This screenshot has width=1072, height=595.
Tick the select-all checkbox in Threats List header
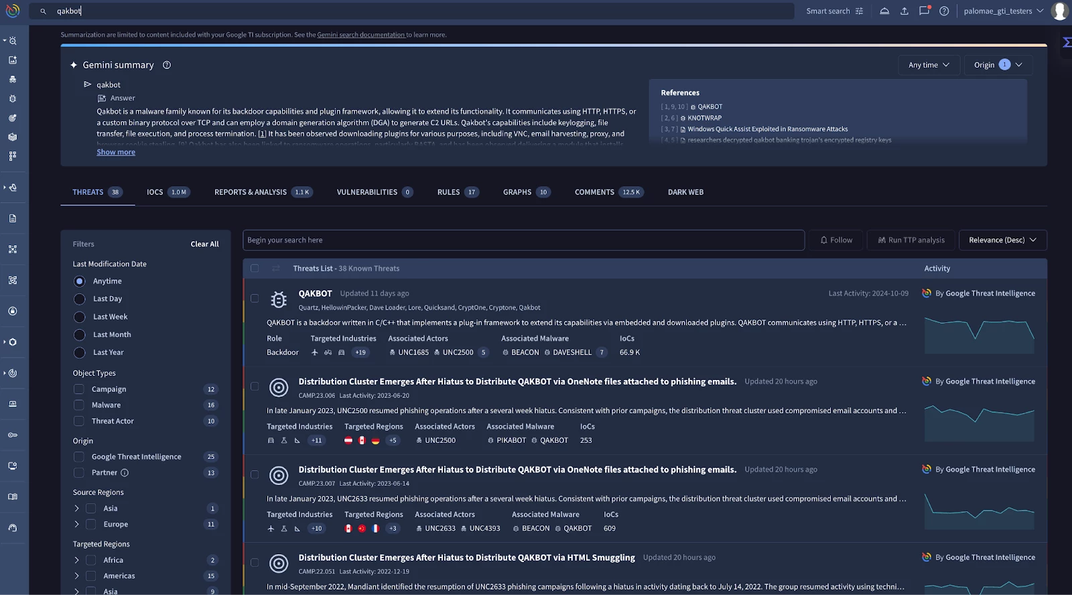255,268
